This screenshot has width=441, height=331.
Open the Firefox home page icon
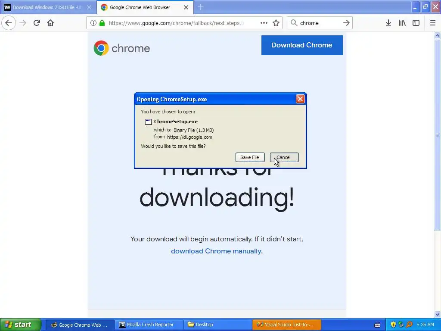coord(50,23)
